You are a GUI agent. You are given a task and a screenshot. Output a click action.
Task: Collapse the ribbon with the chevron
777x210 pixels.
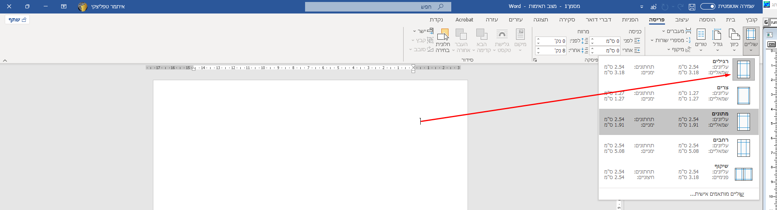tap(5, 60)
